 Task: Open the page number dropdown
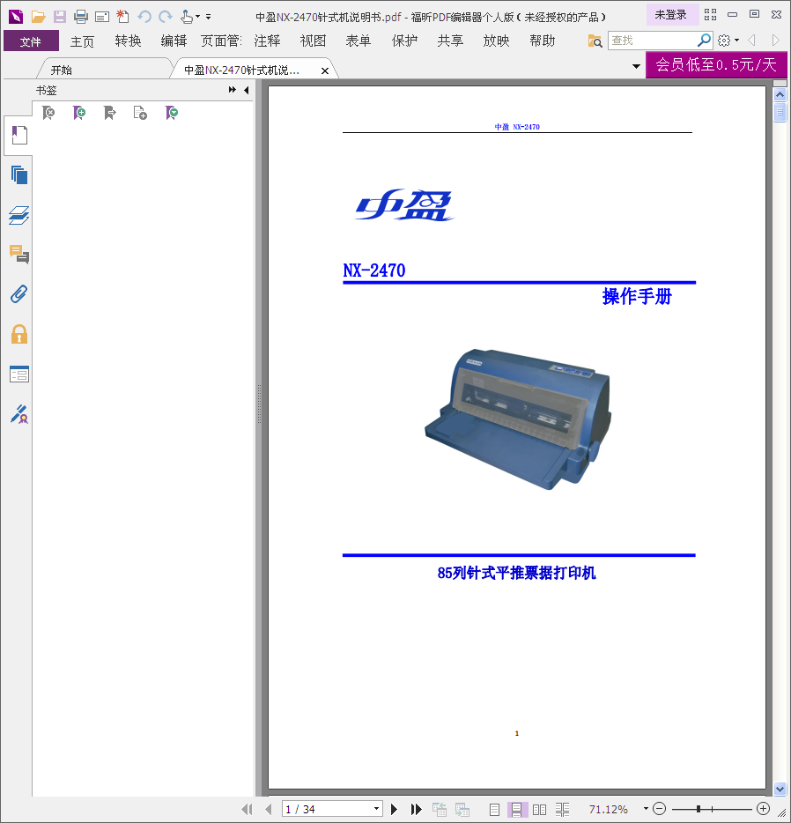tap(376, 809)
